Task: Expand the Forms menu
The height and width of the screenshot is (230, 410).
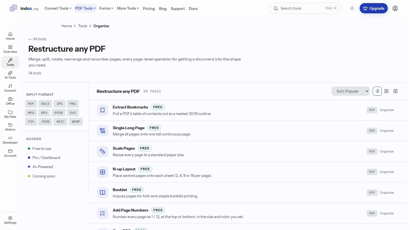Action: [x=106, y=8]
